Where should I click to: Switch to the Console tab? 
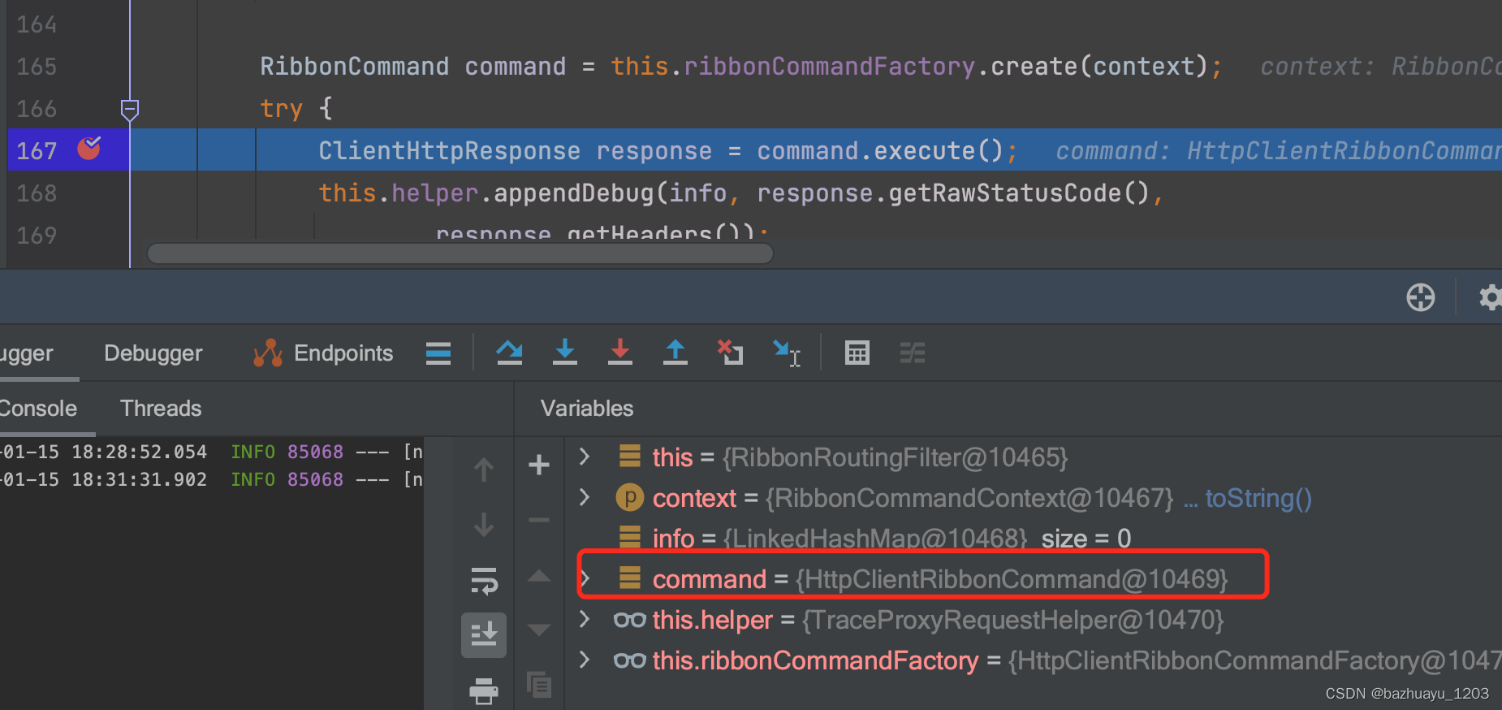(37, 409)
